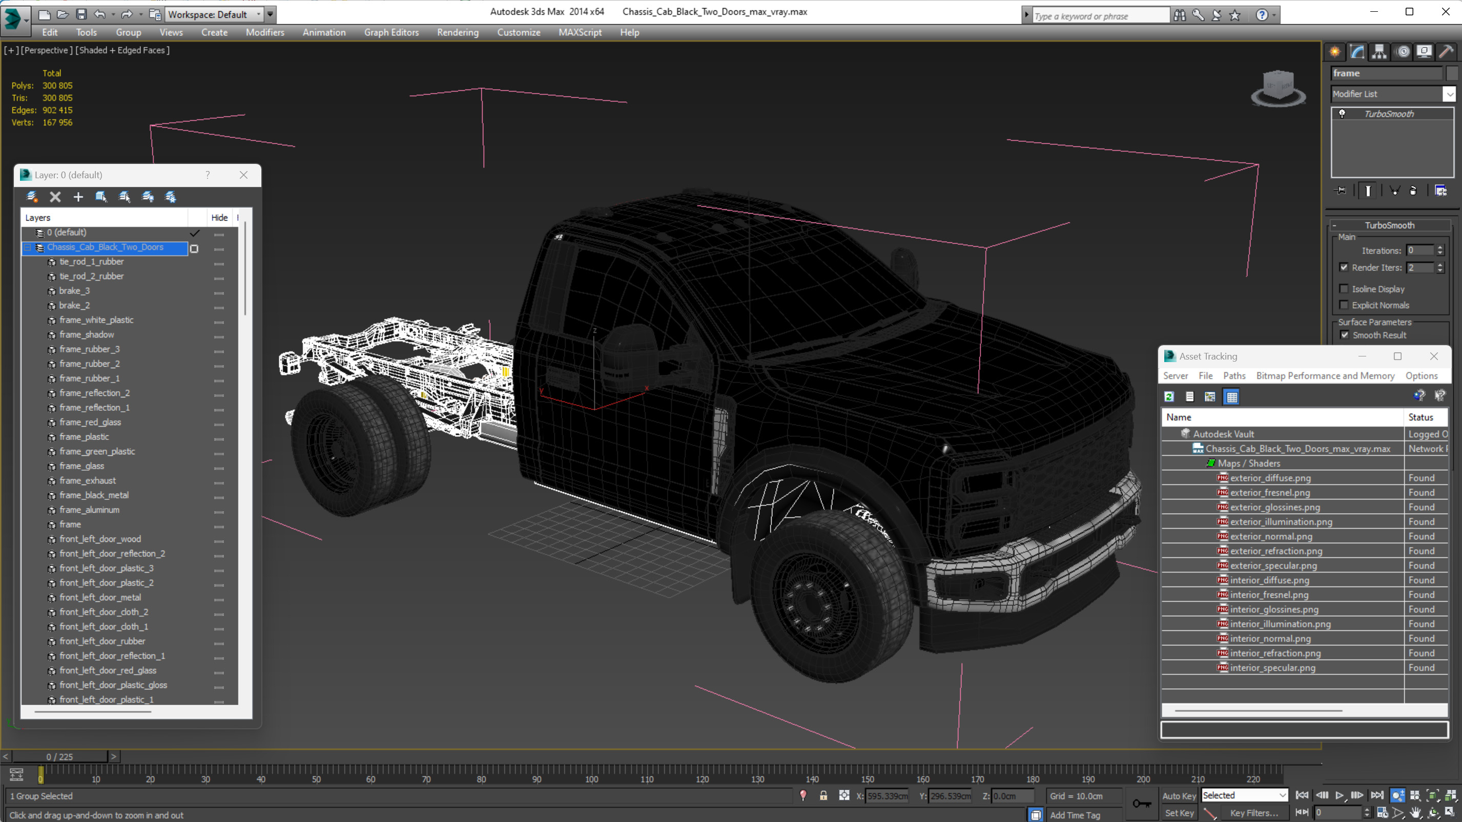Toggle TurboSmooth modifier lightbulb on/off

point(1342,114)
